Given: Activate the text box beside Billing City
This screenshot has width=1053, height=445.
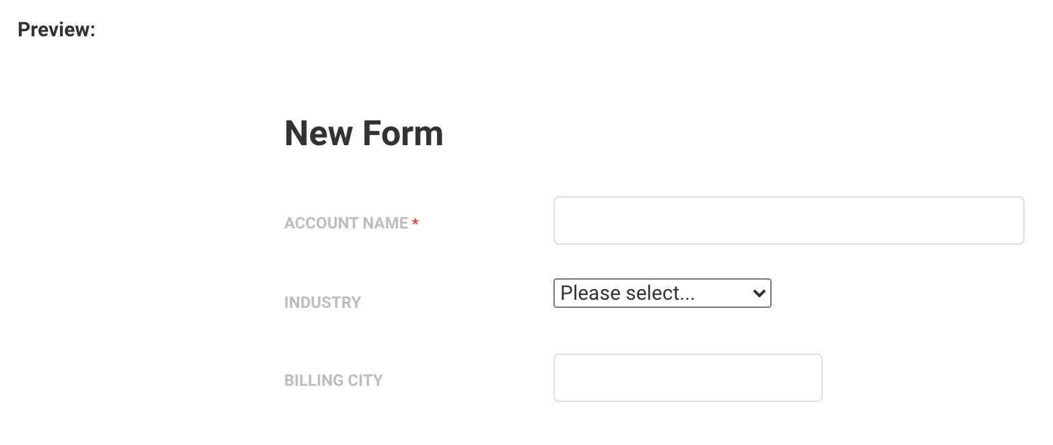Looking at the screenshot, I should (687, 378).
